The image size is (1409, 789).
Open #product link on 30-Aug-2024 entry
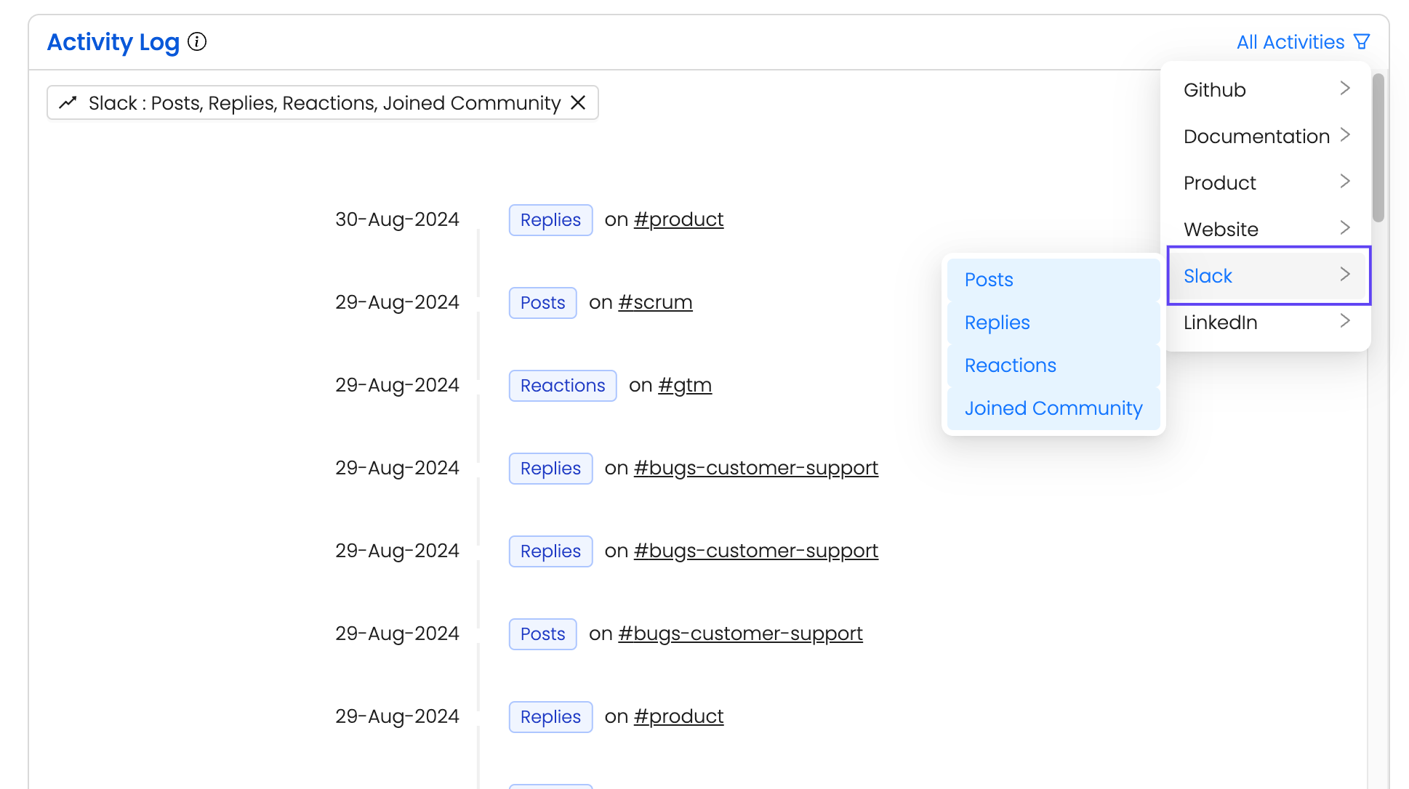(x=678, y=219)
